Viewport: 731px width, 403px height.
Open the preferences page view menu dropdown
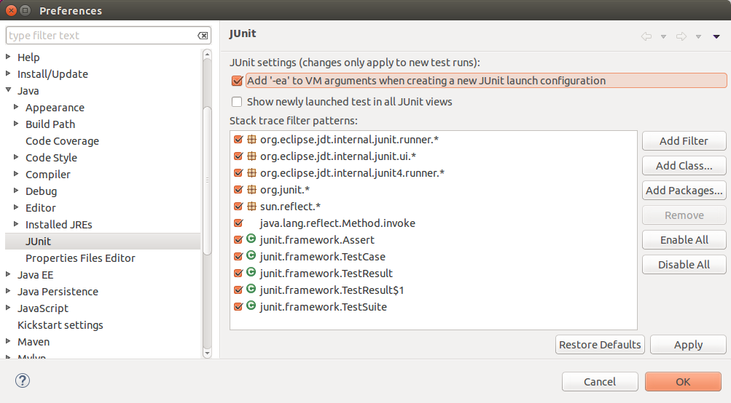[x=716, y=36]
